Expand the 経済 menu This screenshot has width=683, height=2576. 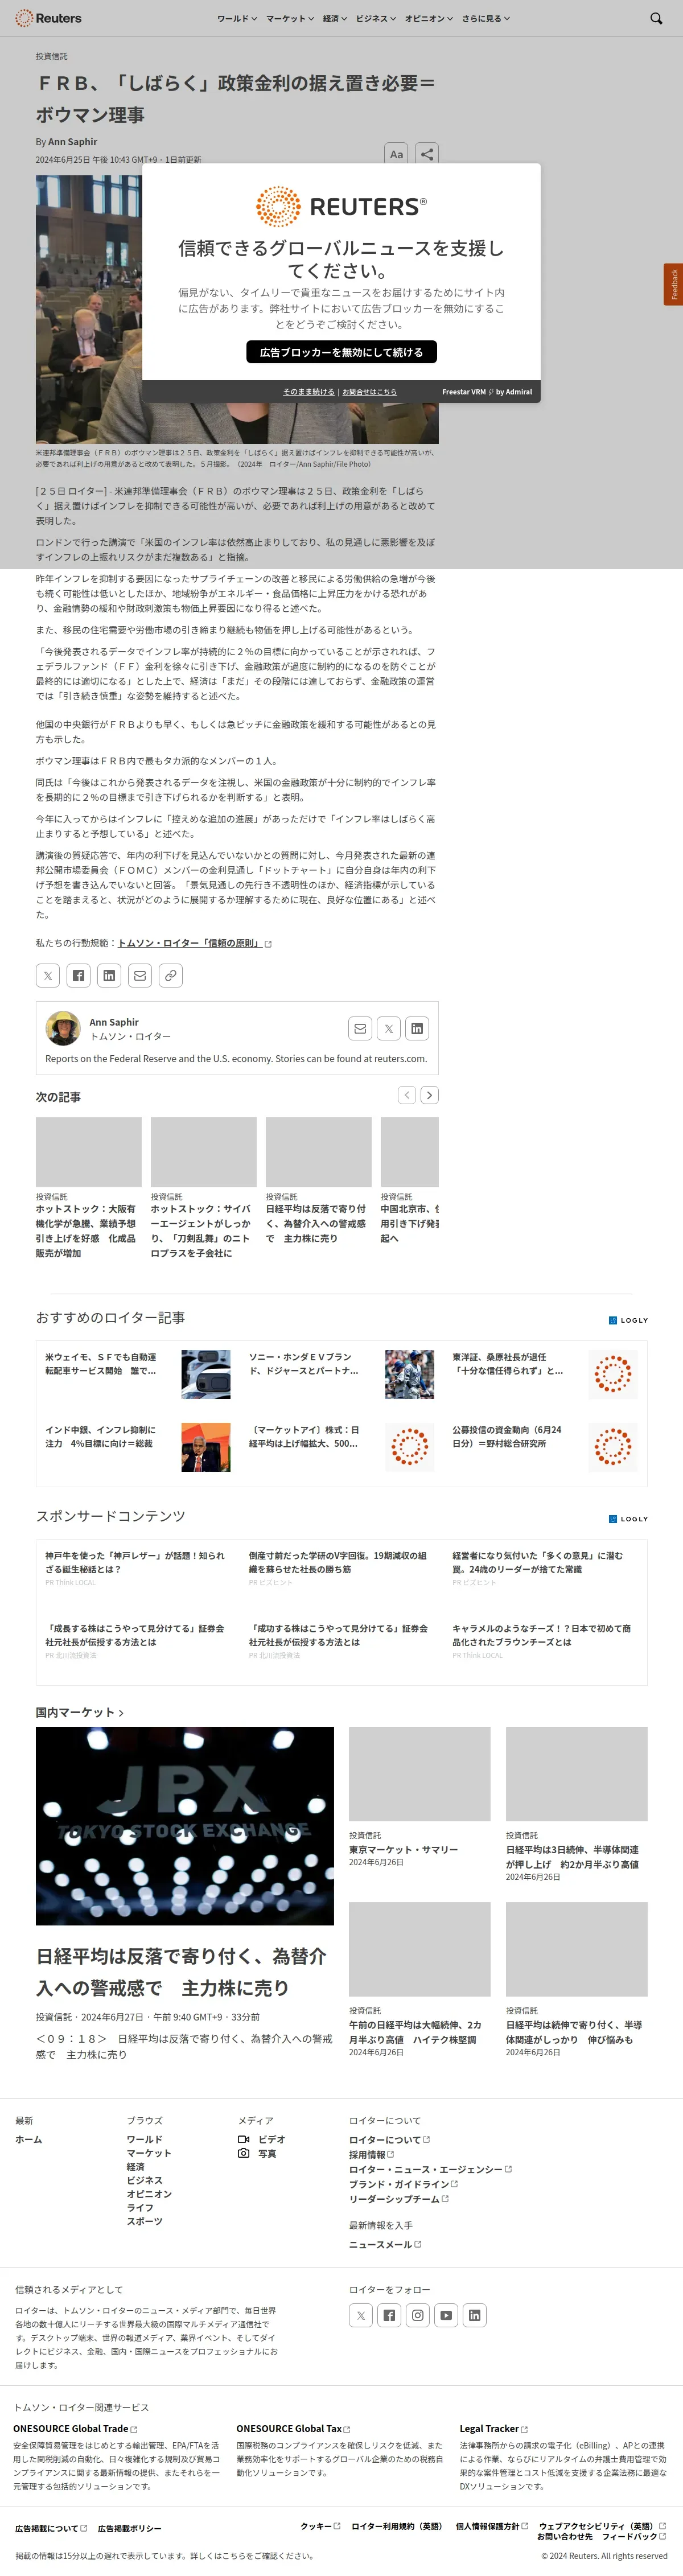tap(335, 18)
